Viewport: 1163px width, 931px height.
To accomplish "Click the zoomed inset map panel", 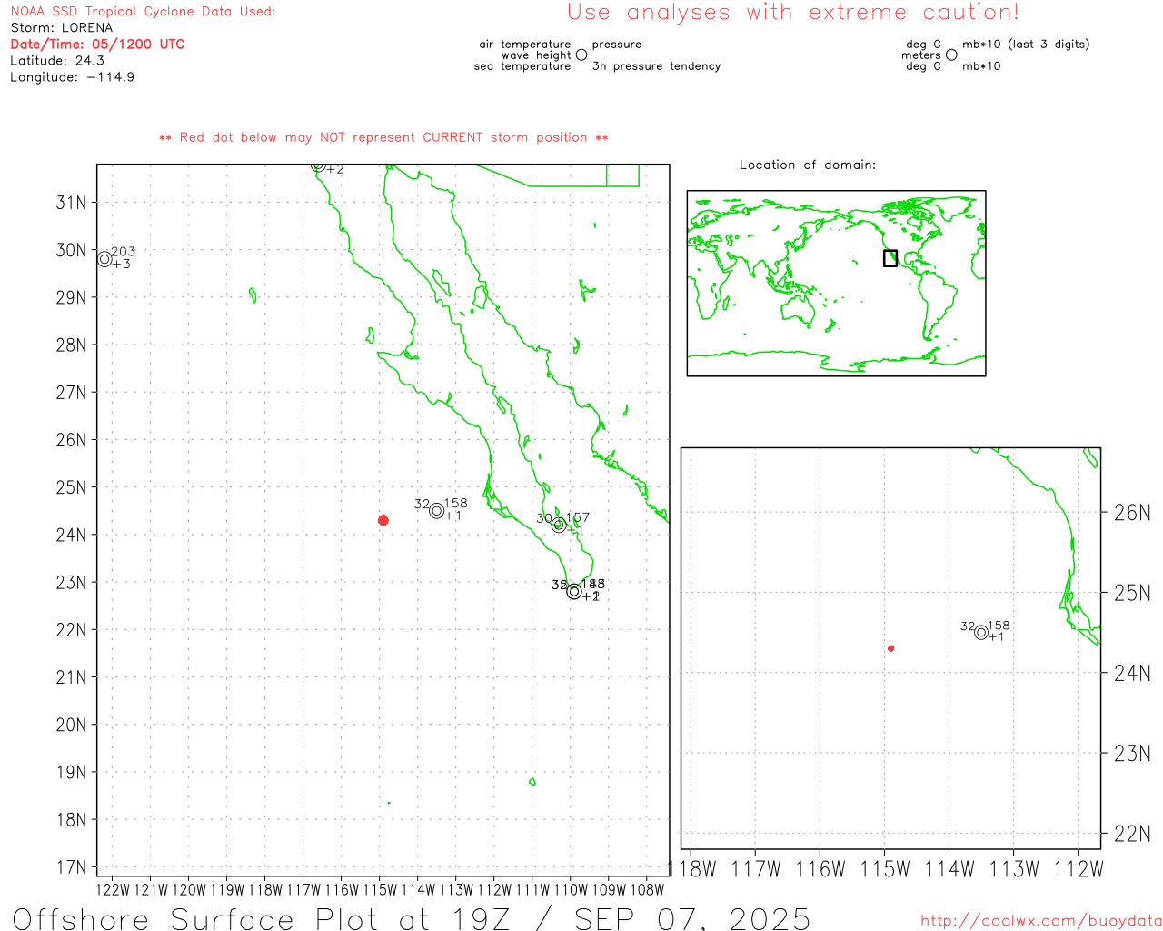I will pyautogui.click(x=890, y=648).
